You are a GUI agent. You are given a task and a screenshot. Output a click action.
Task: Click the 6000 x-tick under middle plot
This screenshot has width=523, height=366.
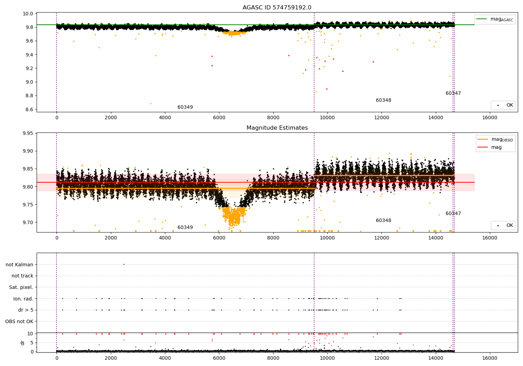click(219, 238)
